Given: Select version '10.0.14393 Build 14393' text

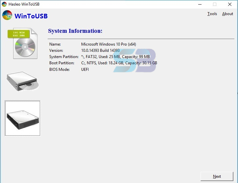Looking at the screenshot, I should point(100,51).
